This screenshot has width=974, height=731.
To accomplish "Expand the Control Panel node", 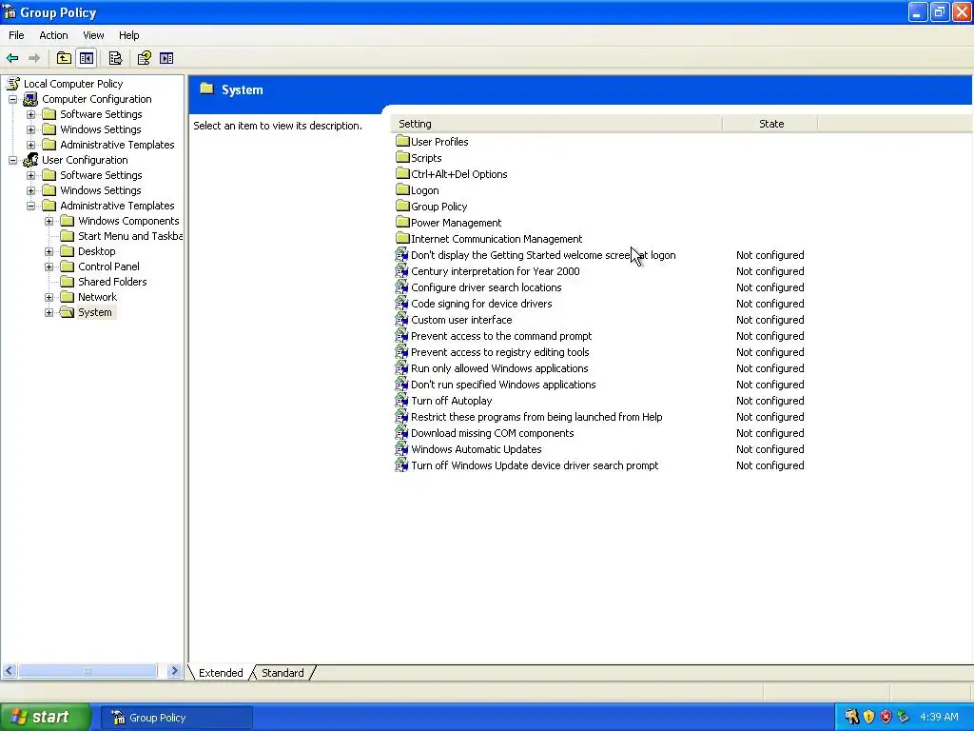I will (x=49, y=267).
